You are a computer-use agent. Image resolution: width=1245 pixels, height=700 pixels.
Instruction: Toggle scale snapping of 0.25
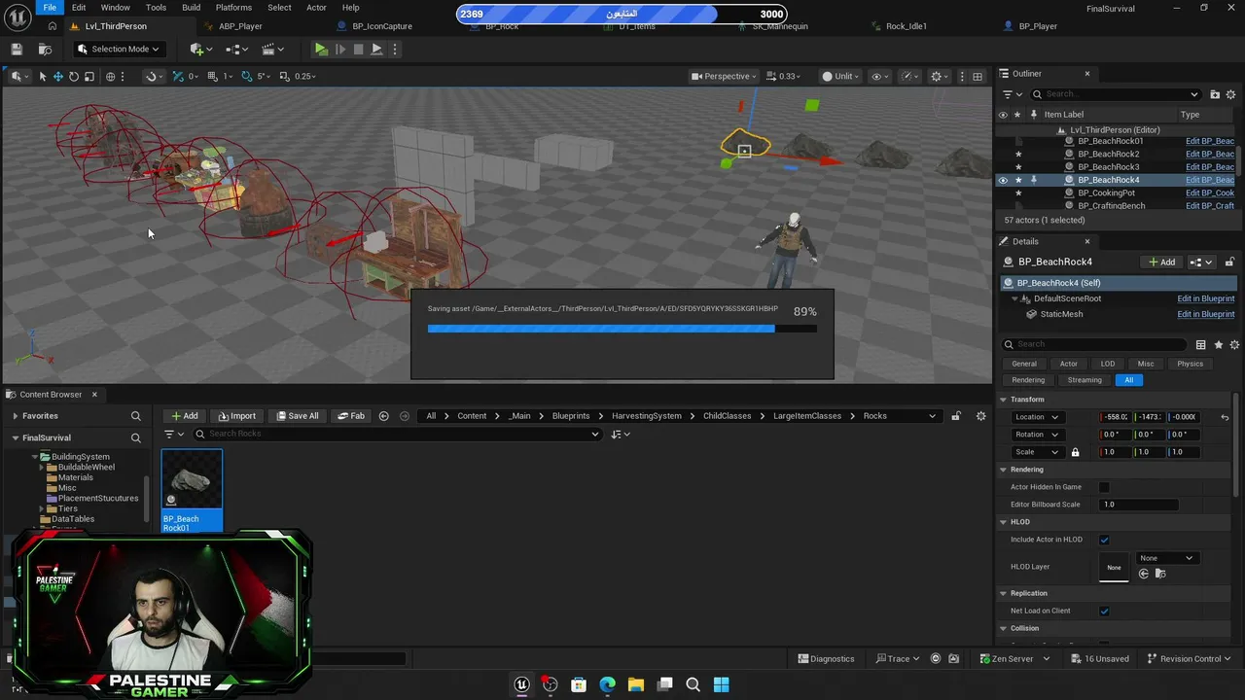click(x=285, y=76)
